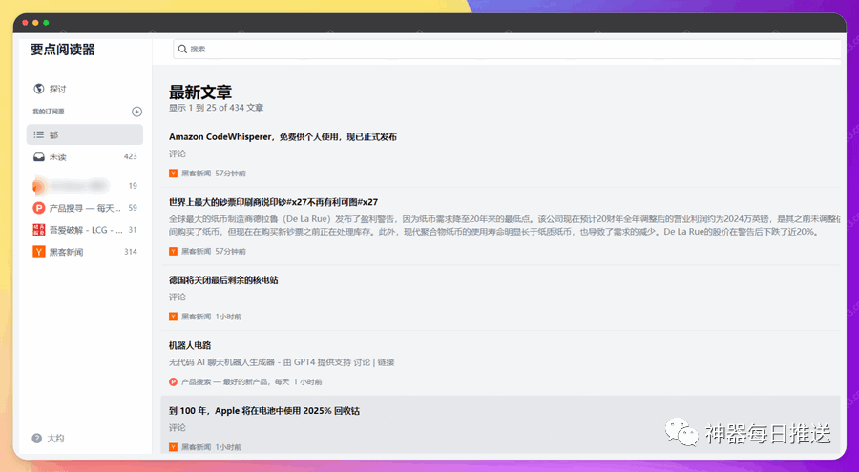Screen dimensions: 859x472
Task: Click the 19 count of blurred feed
Action: pyautogui.click(x=133, y=186)
